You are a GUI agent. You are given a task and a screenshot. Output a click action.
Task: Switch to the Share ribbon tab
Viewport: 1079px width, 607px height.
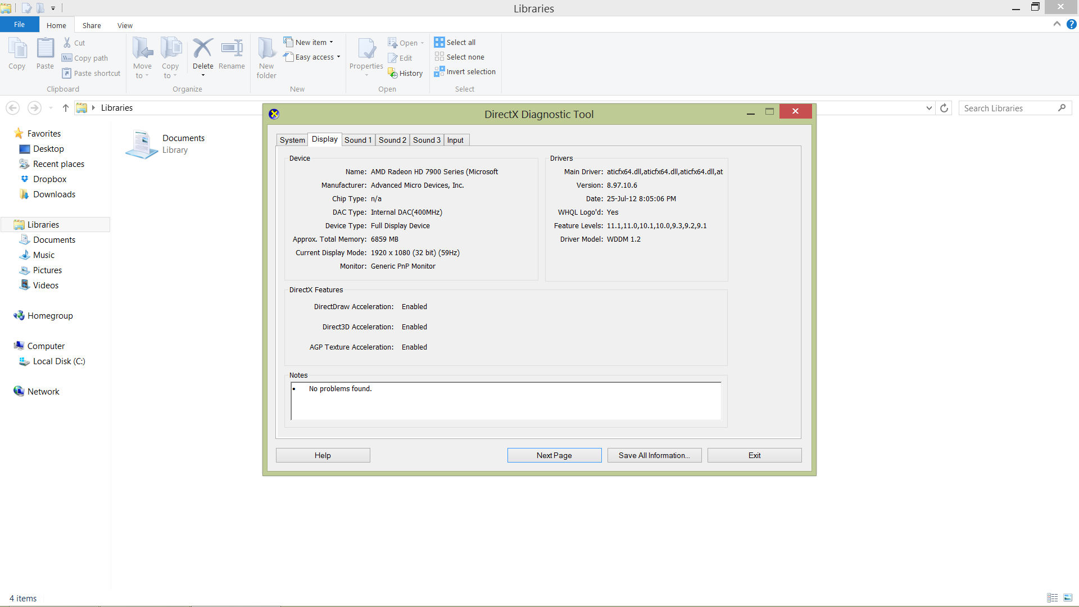[x=92, y=25]
